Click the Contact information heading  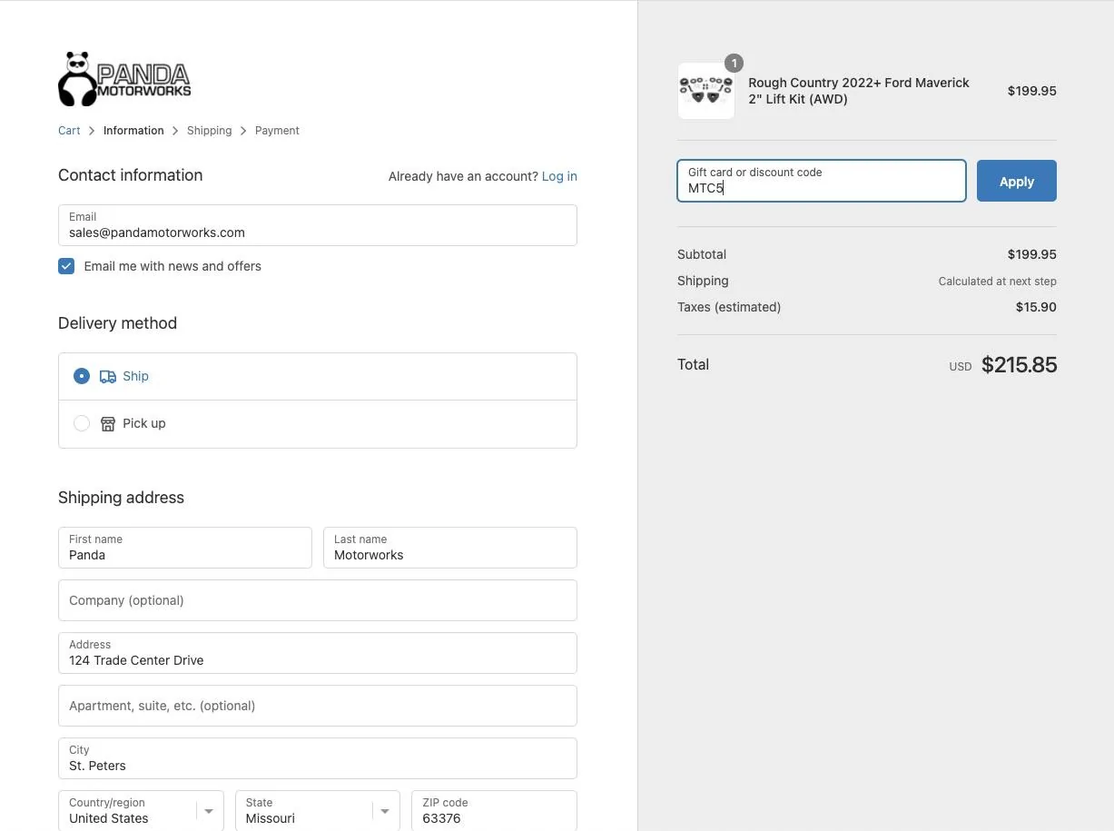click(131, 175)
